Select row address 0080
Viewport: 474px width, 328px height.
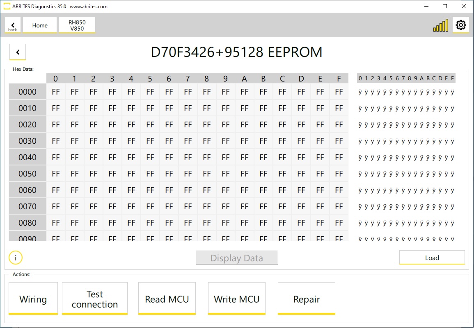(27, 223)
